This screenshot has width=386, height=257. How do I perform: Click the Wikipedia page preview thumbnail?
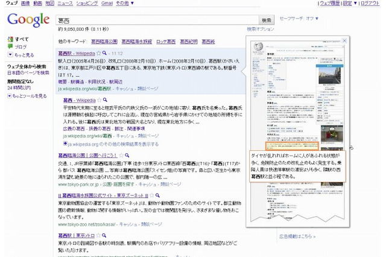tap(297, 131)
